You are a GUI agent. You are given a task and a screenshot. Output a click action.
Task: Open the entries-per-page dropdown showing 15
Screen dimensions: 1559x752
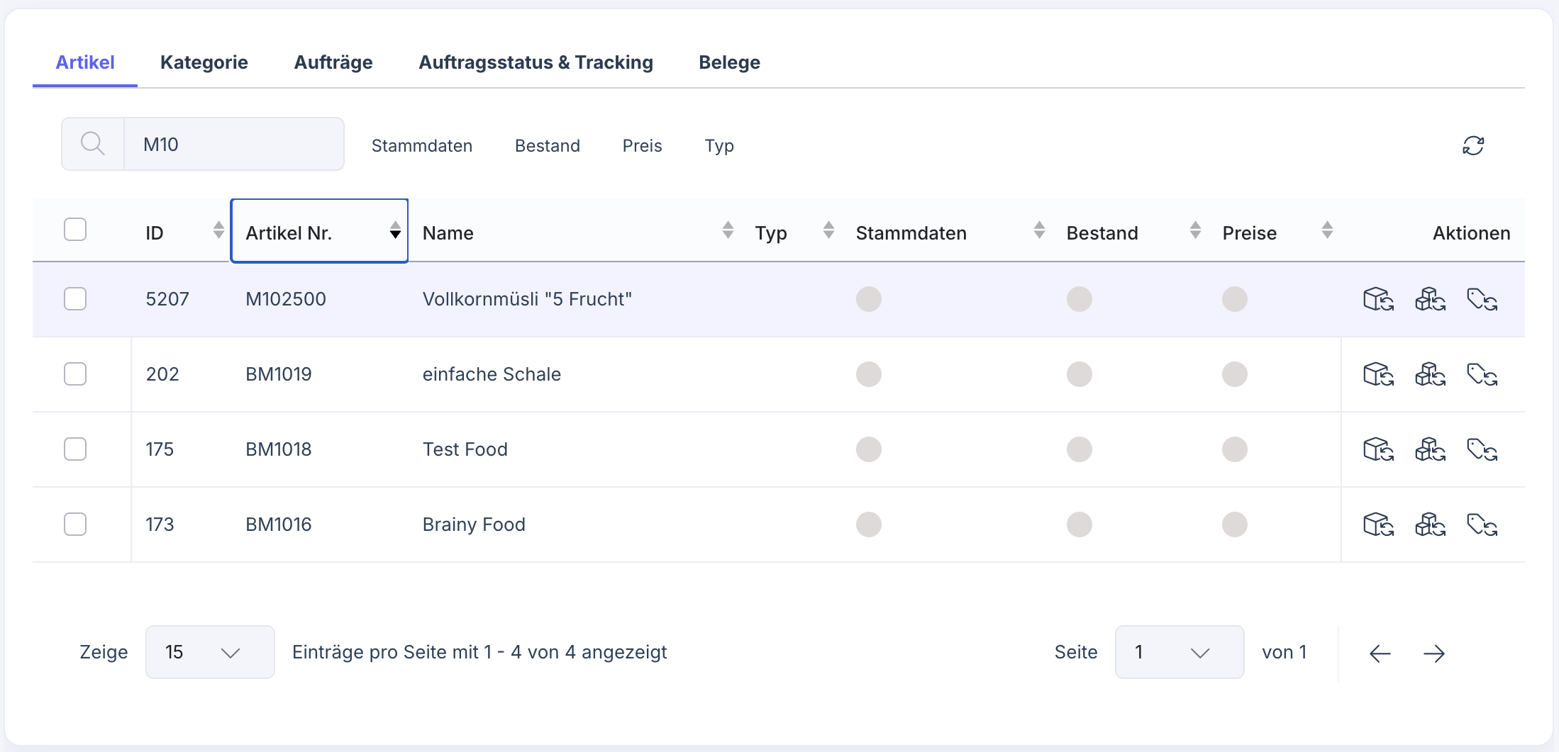[x=210, y=652]
